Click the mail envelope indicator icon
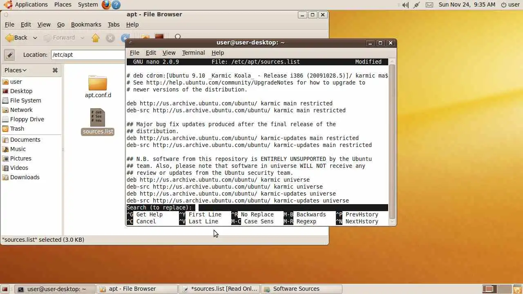This screenshot has width=523, height=294. coord(429,5)
